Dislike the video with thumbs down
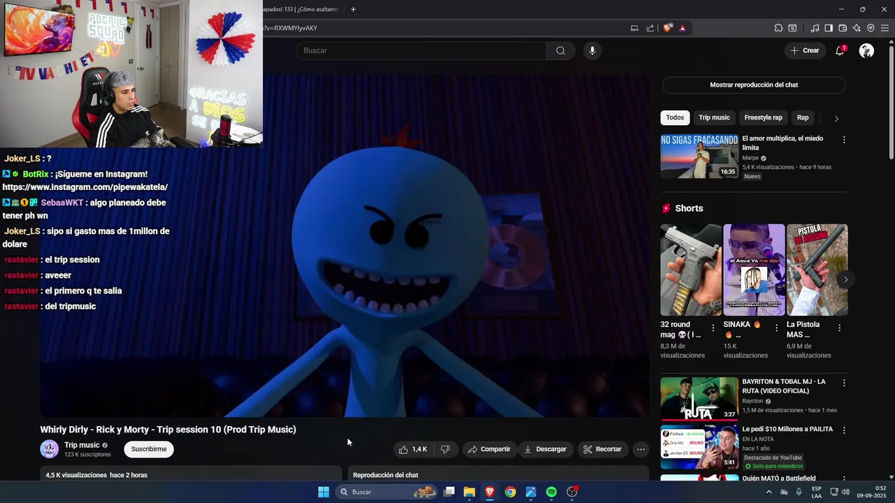 (445, 449)
